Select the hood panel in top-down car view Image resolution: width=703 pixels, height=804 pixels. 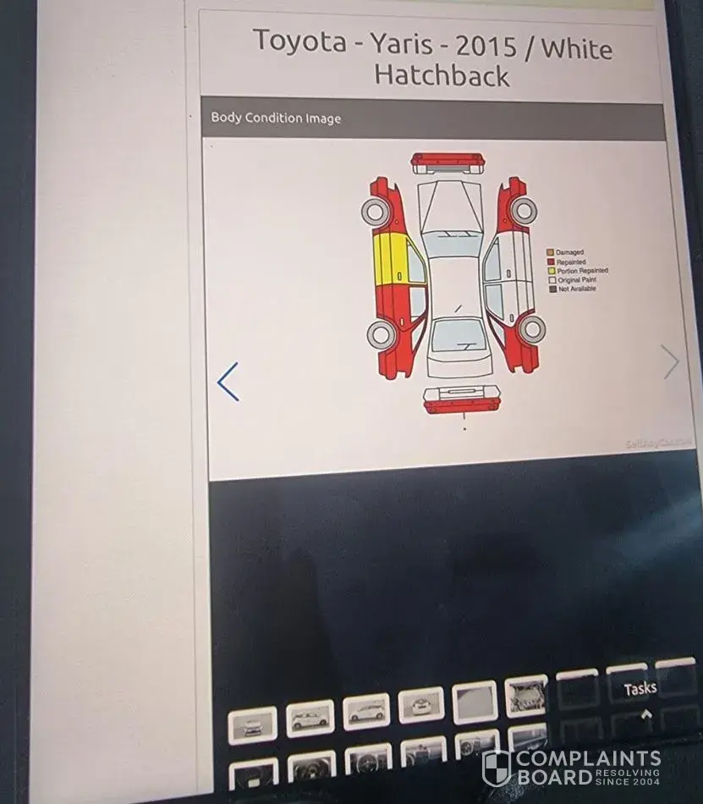click(450, 205)
